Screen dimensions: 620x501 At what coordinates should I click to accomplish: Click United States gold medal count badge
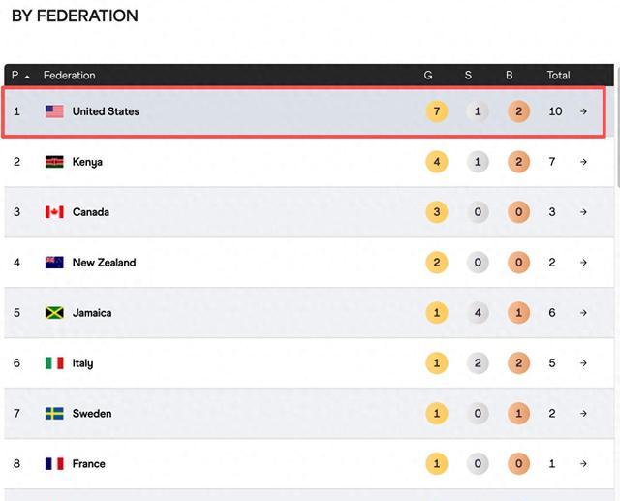coord(437,111)
